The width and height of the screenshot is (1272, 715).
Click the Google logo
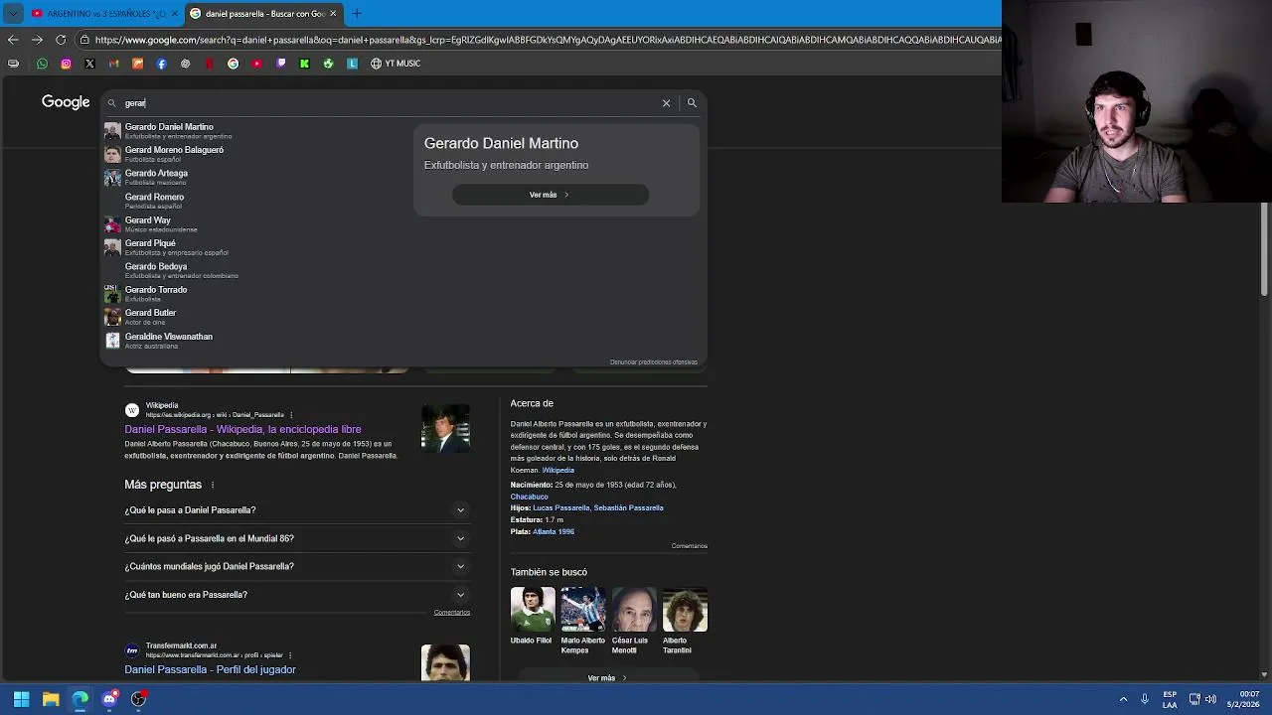click(x=66, y=102)
